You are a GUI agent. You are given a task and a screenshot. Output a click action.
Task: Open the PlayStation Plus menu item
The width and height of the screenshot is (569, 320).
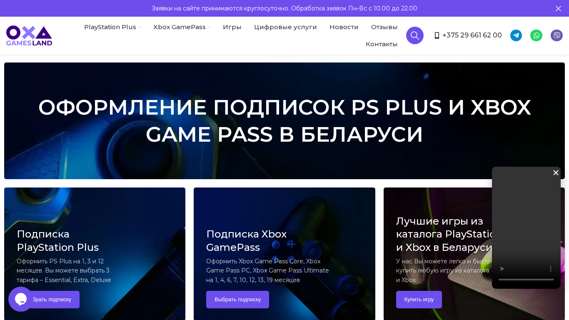[x=110, y=27]
